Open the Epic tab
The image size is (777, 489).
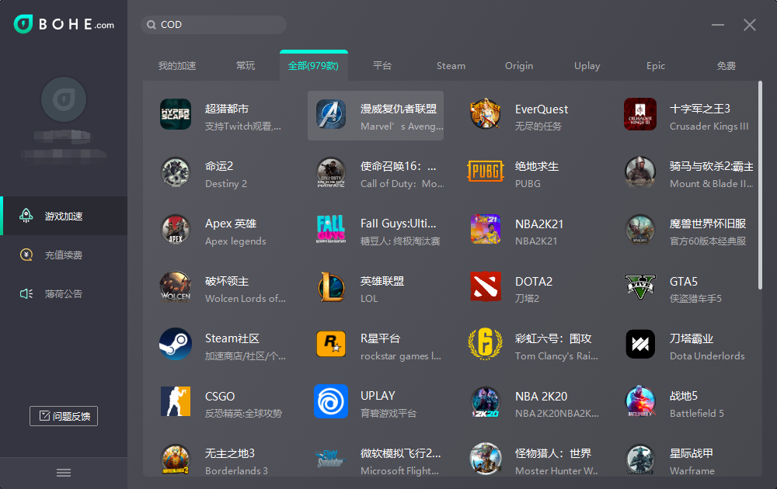coord(656,66)
